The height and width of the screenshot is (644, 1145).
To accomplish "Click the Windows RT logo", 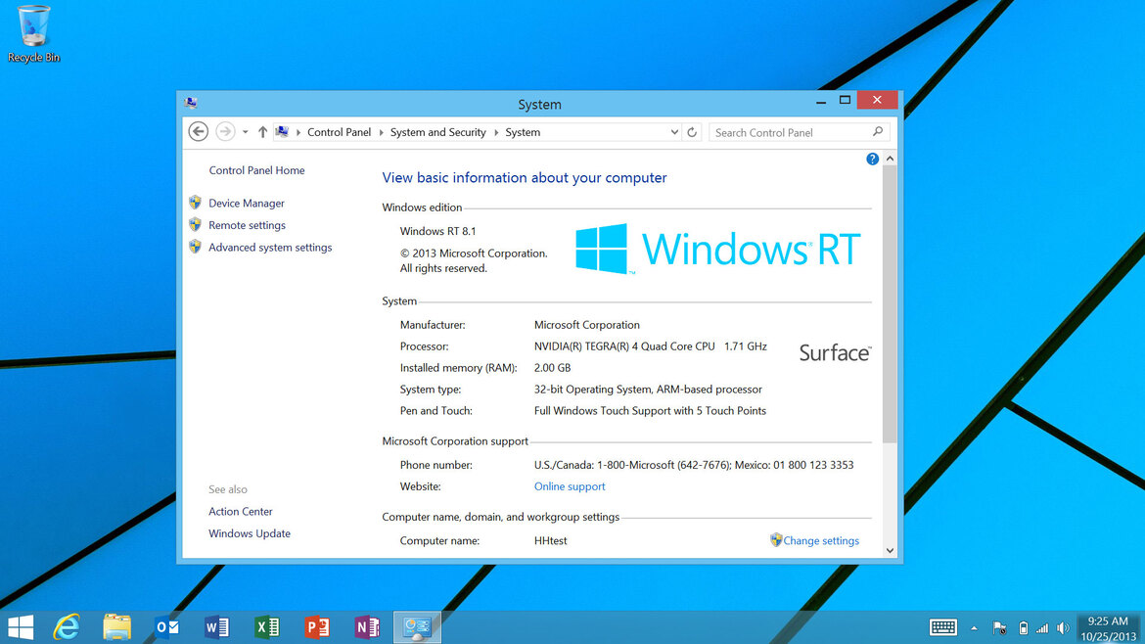I will tap(717, 249).
